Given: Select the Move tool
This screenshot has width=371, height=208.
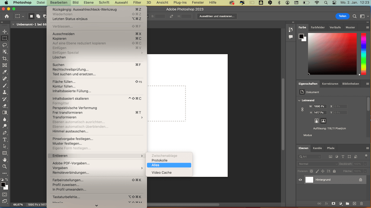Looking at the screenshot, I should tap(5, 32).
